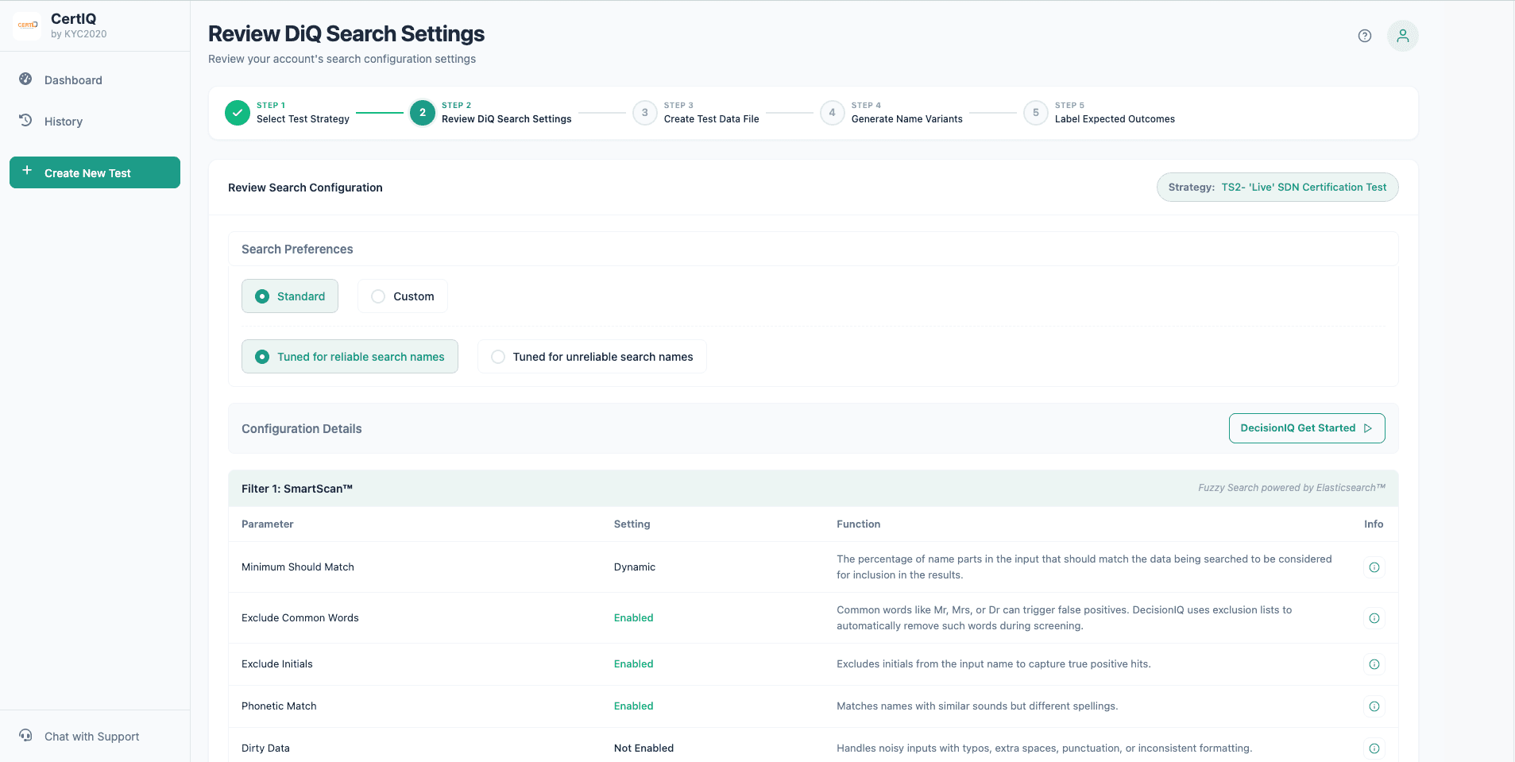This screenshot has width=1515, height=762.
Task: Click the info icon for Minimum Should Match
Action: [x=1374, y=567]
